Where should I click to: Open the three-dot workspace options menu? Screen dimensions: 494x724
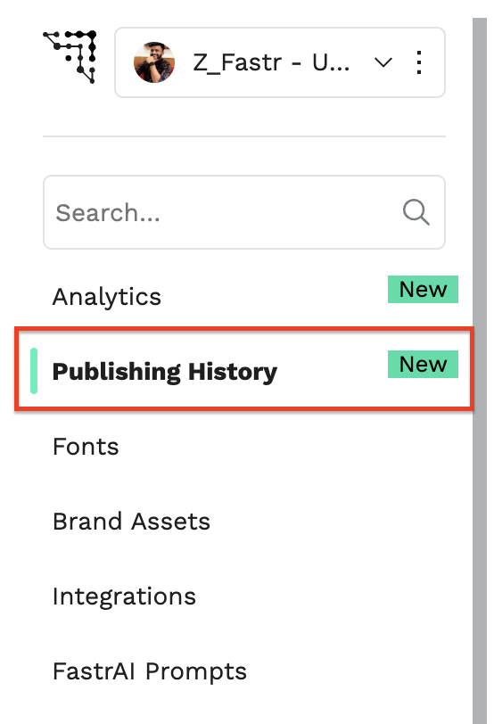[419, 62]
